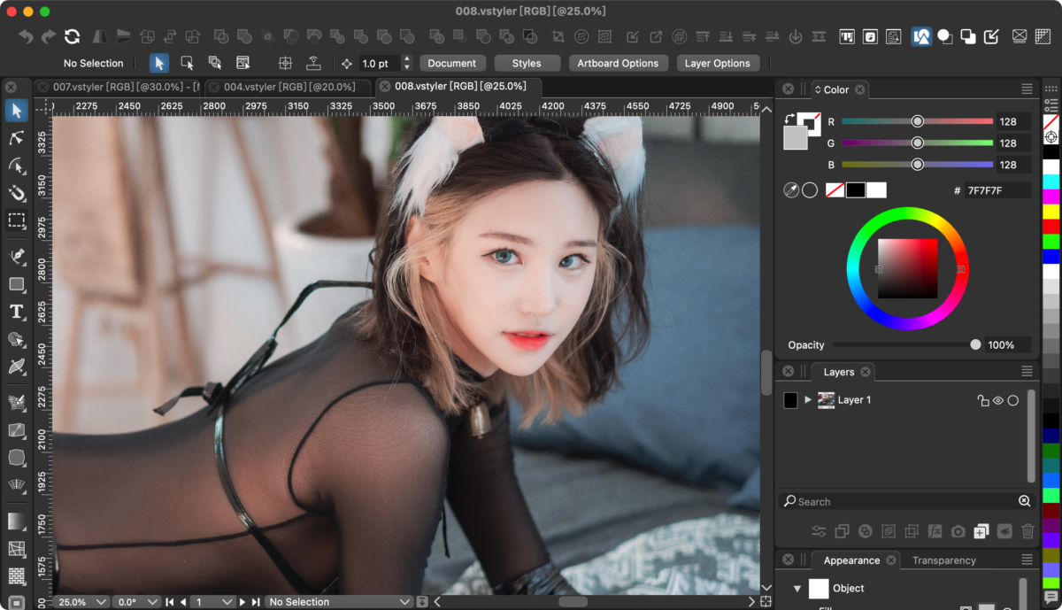The width and height of the screenshot is (1062, 610).
Task: Open Layer Options
Action: [x=717, y=63]
